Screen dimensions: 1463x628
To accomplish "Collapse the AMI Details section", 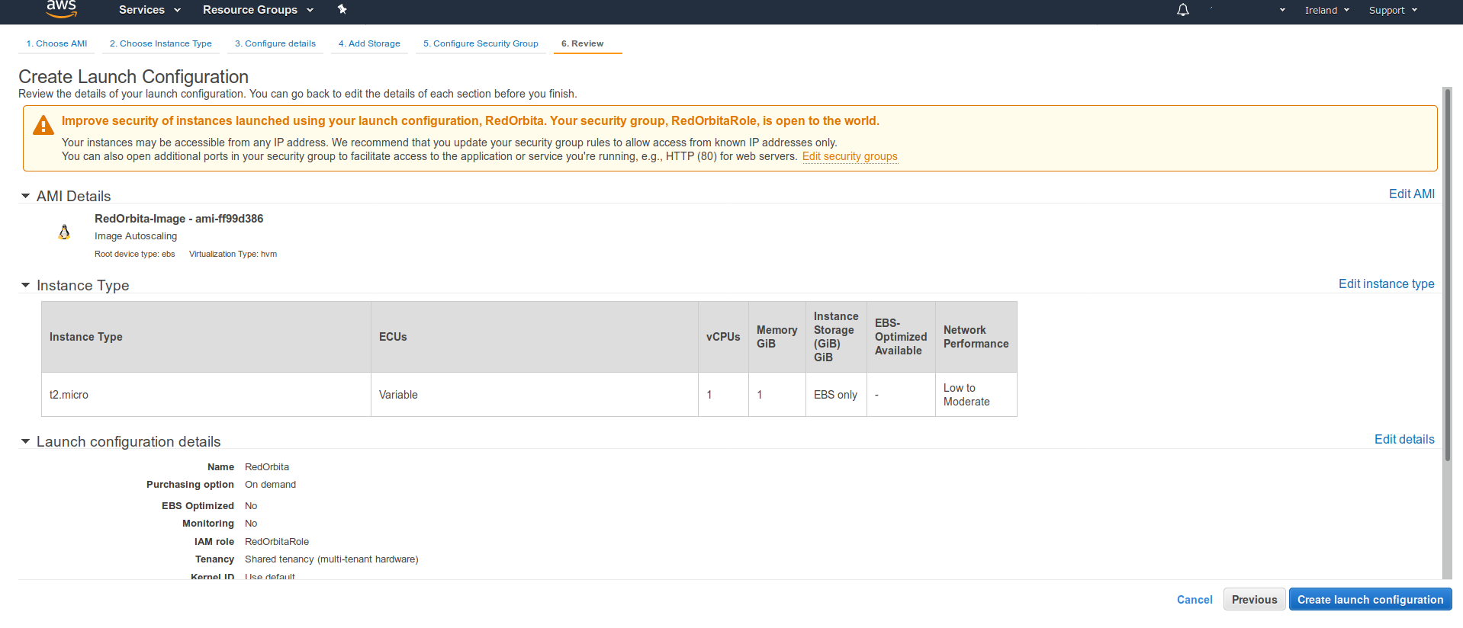I will 25,197.
